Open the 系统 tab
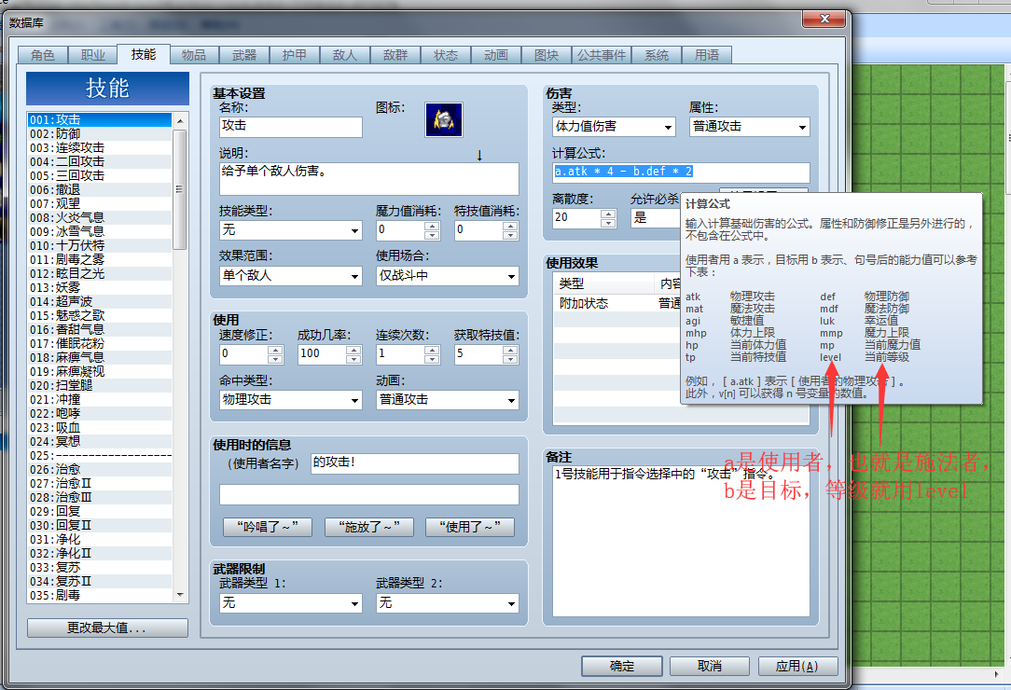 [x=657, y=55]
